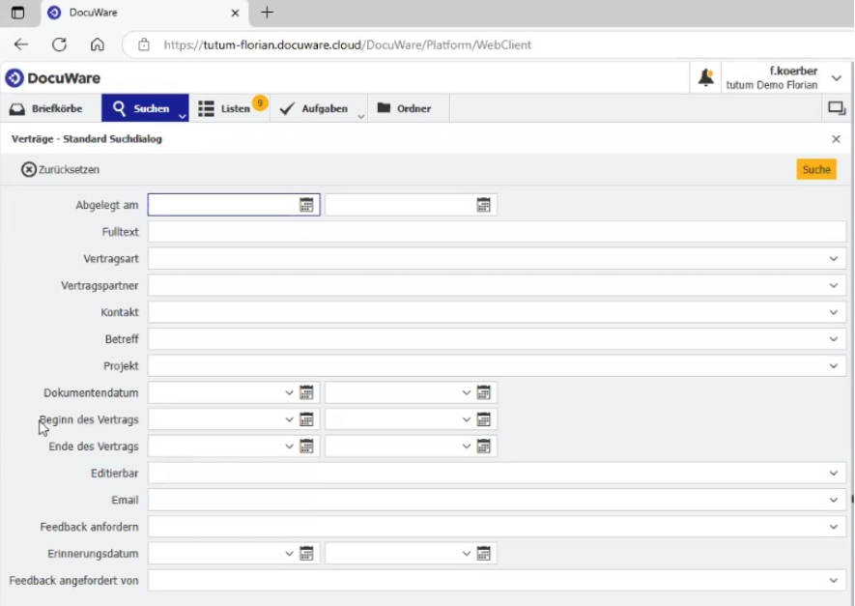Image resolution: width=855 pixels, height=606 pixels.
Task: Open second Dokumentendatum dropdown arrow
Action: pyautogui.click(x=467, y=392)
